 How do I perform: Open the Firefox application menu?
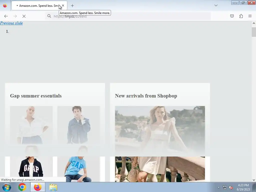[250, 16]
